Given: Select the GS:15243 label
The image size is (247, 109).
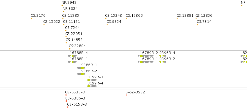Looking at the screenshot, I should [x=113, y=16].
